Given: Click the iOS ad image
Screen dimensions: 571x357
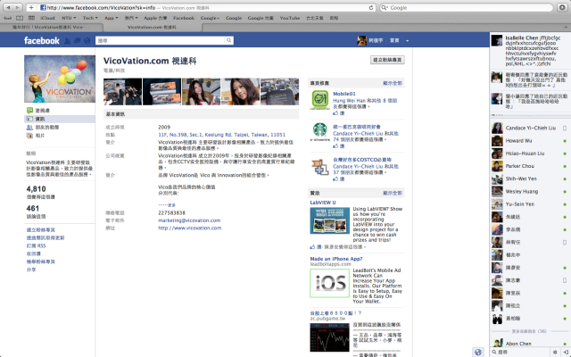Looking at the screenshot, I should click(x=329, y=283).
